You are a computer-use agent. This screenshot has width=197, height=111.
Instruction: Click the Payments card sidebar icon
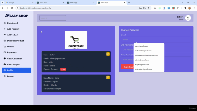[5, 52]
